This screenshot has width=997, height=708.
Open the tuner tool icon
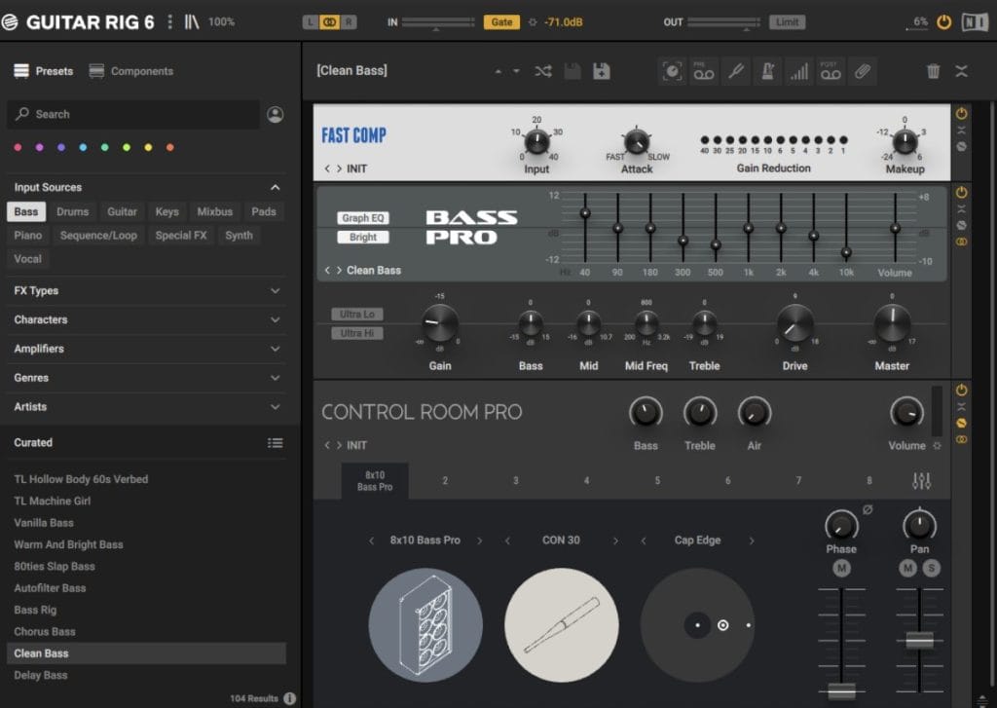tap(736, 71)
